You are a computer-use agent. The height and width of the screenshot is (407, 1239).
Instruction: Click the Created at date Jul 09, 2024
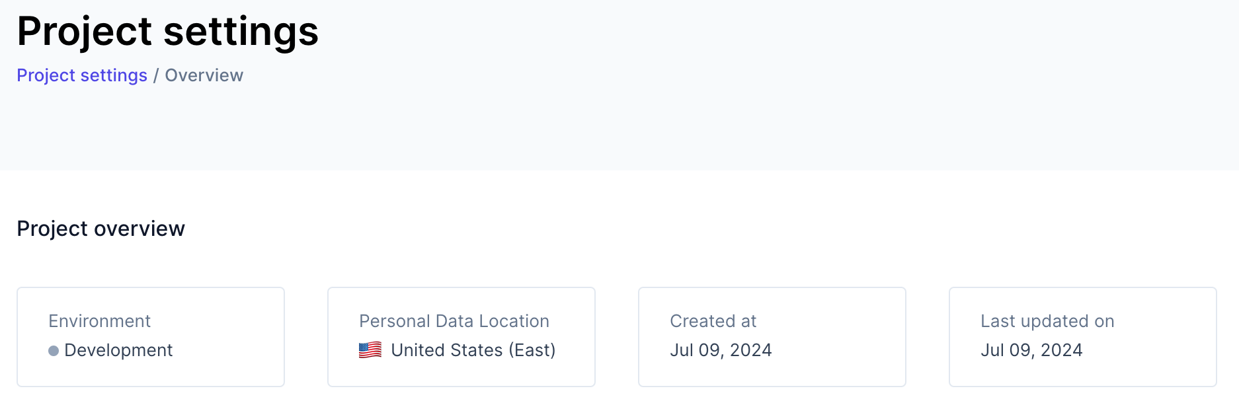pyautogui.click(x=721, y=350)
